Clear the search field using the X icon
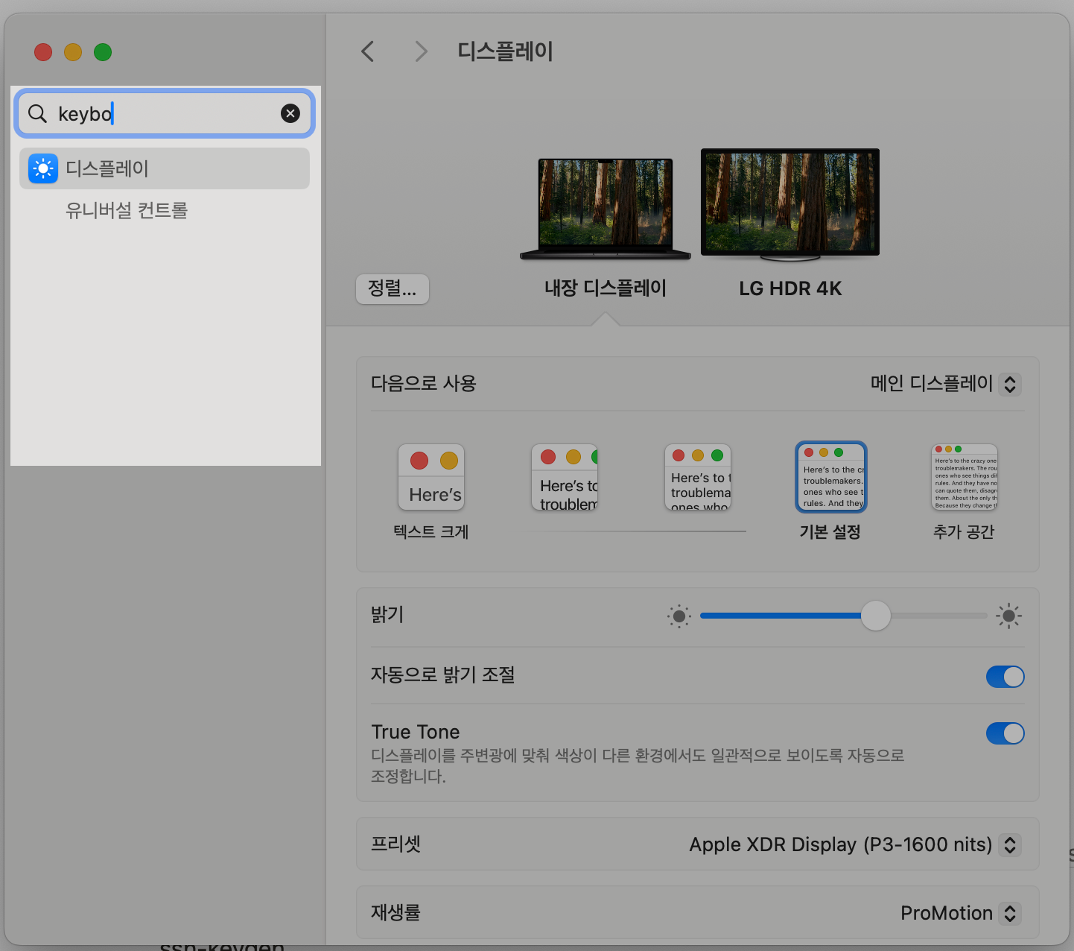The width and height of the screenshot is (1074, 951). [290, 113]
